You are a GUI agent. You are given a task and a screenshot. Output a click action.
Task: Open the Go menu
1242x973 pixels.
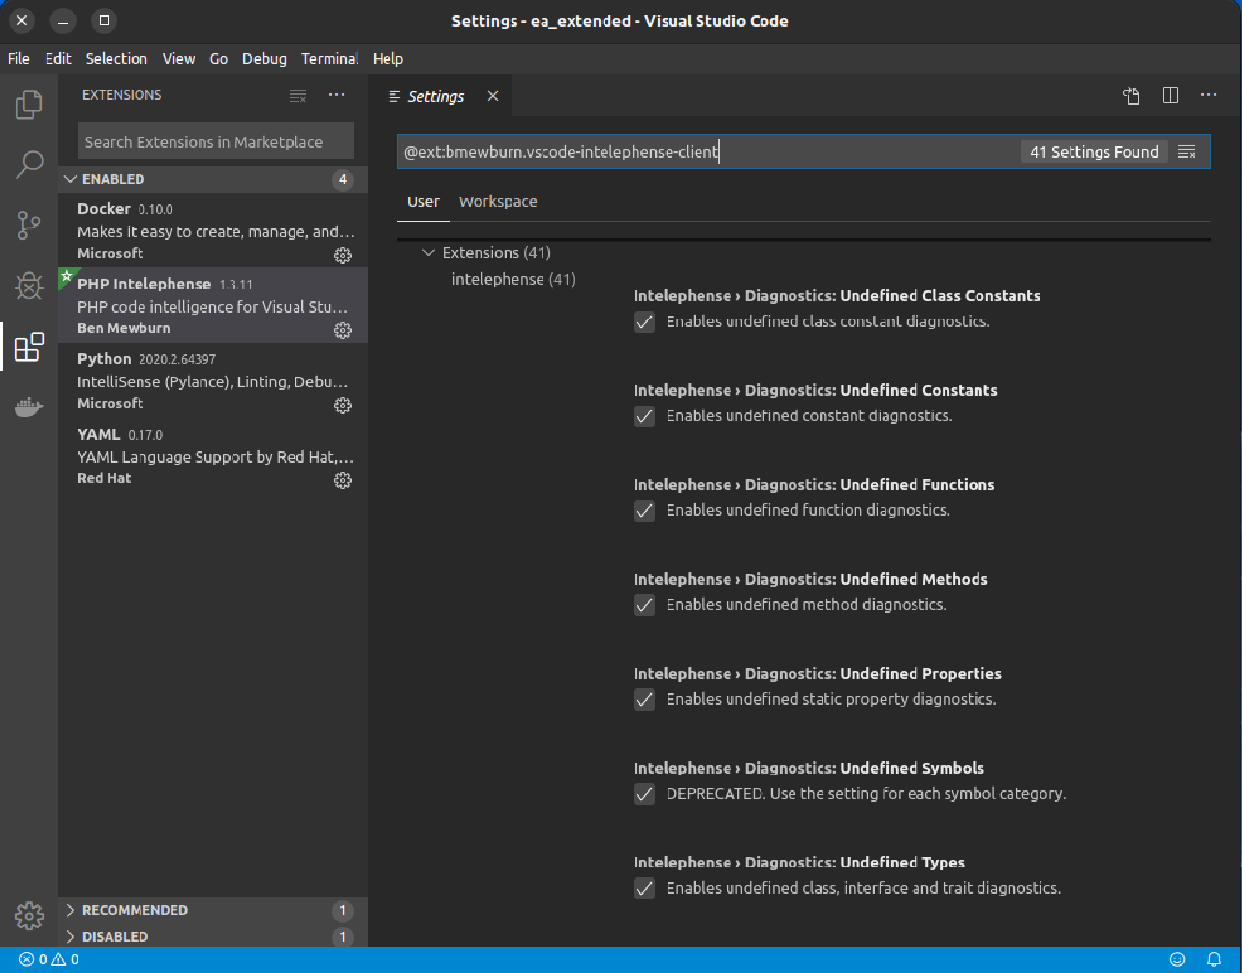219,59
